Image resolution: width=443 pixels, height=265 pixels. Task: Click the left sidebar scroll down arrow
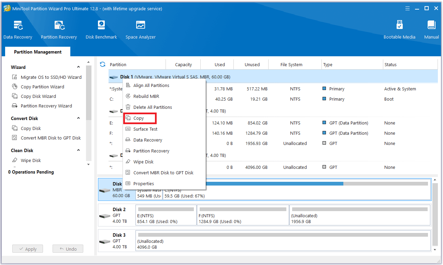click(89, 164)
